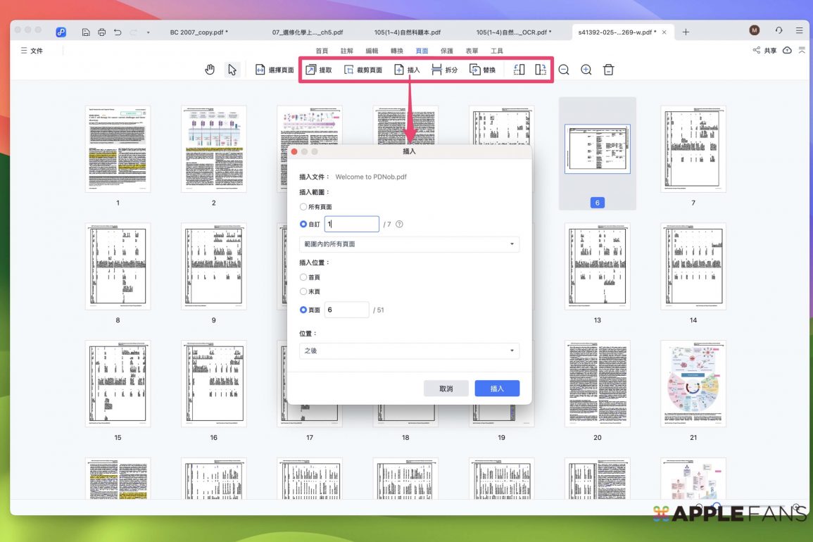Click the Crop page (裁剪頁面) tool
This screenshot has height=542, width=813.
tap(349, 70)
